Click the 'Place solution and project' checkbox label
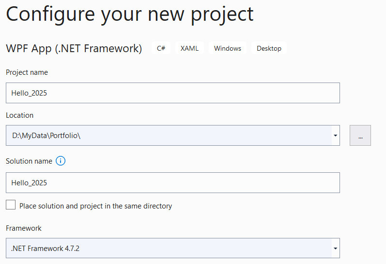The height and width of the screenshot is (264, 386). tap(95, 206)
